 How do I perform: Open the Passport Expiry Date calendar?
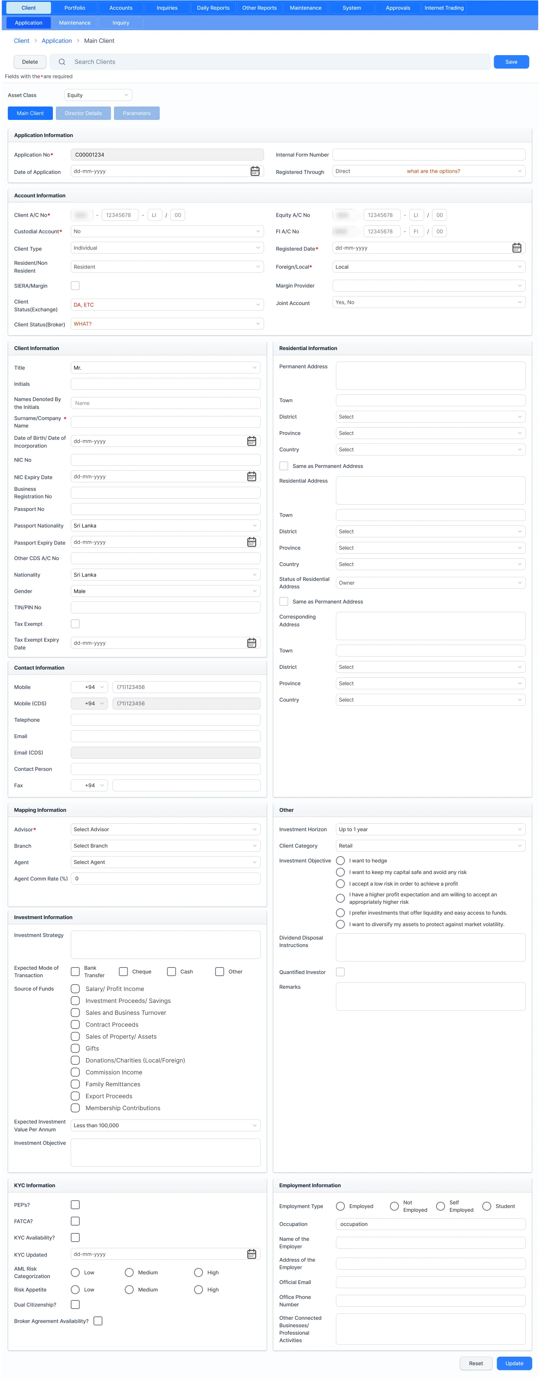click(x=251, y=542)
